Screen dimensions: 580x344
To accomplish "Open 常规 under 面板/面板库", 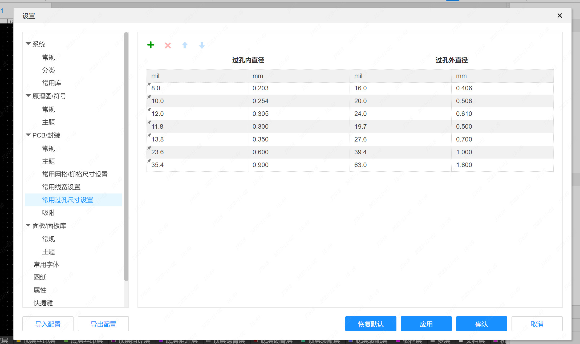I will [x=48, y=239].
